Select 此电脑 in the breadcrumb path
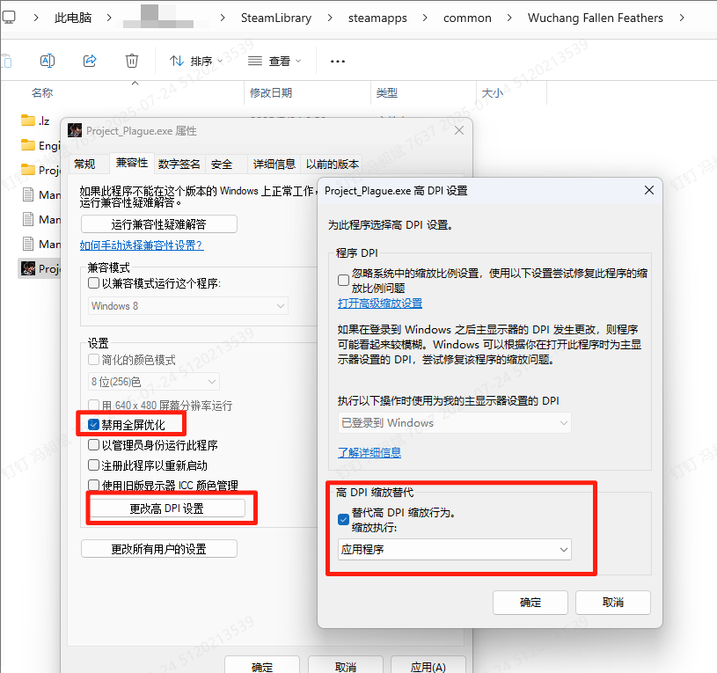This screenshot has height=673, width=717. pyautogui.click(x=73, y=18)
